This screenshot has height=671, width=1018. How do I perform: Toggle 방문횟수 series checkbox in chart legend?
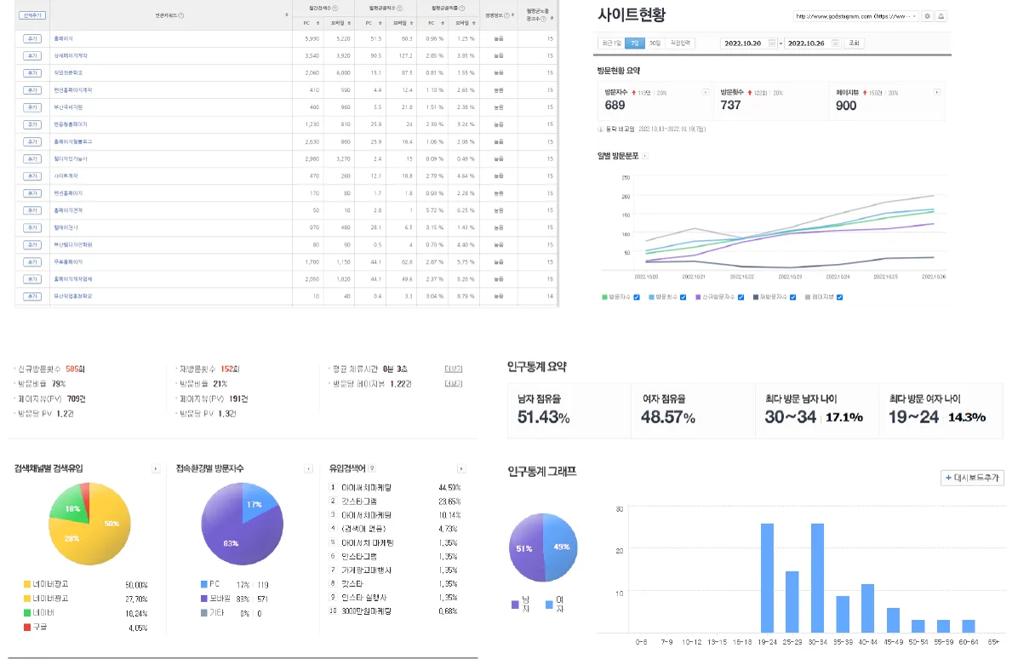coord(683,297)
